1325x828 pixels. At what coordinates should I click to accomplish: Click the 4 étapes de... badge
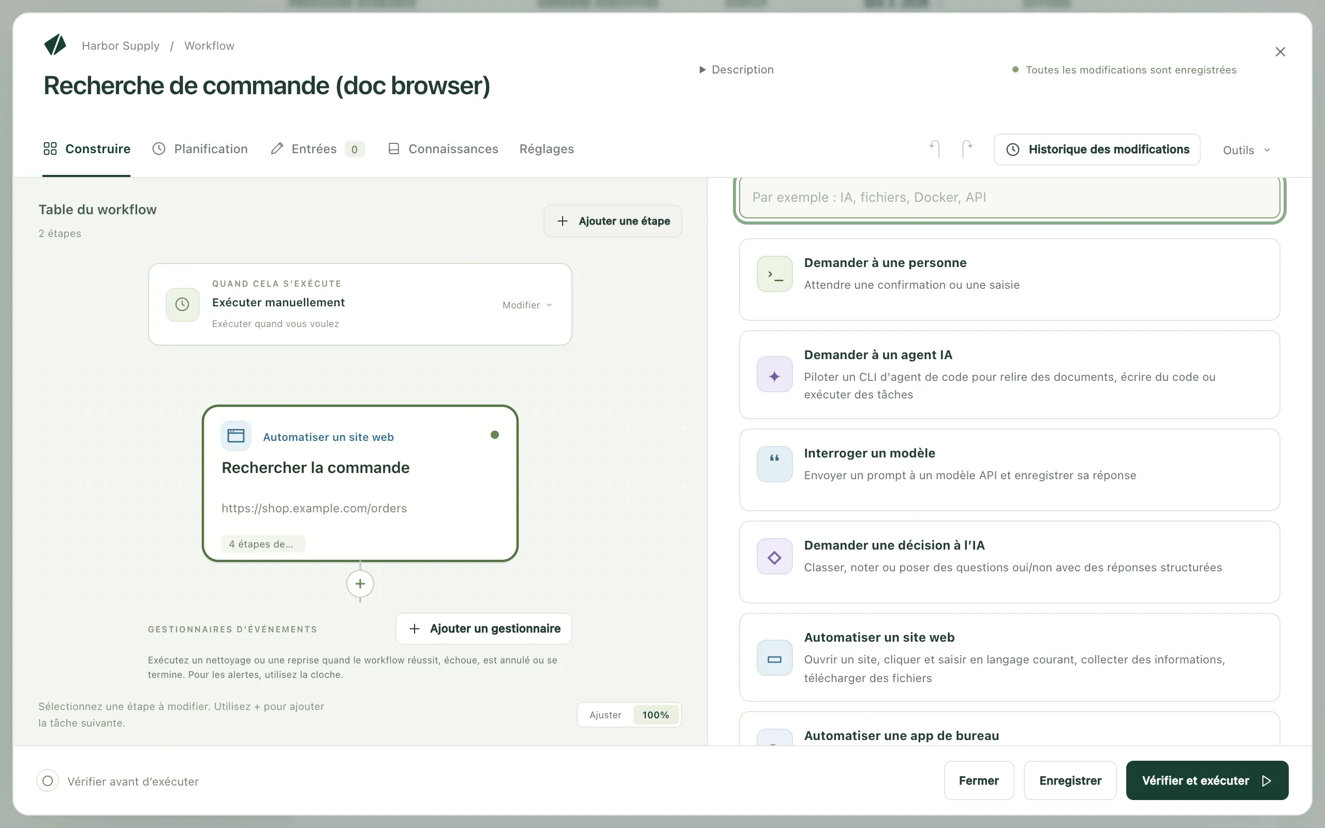pyautogui.click(x=263, y=544)
